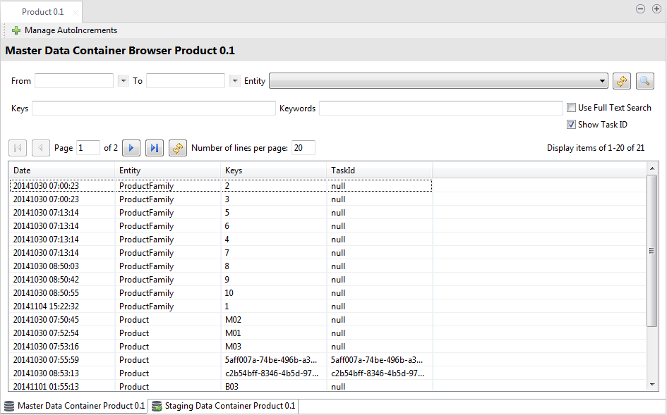Open the Entity dropdown list
The width and height of the screenshot is (667, 415).
point(602,81)
